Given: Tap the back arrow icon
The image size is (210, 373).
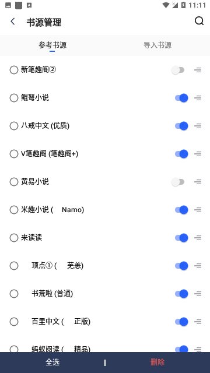Looking at the screenshot, I should point(13,22).
